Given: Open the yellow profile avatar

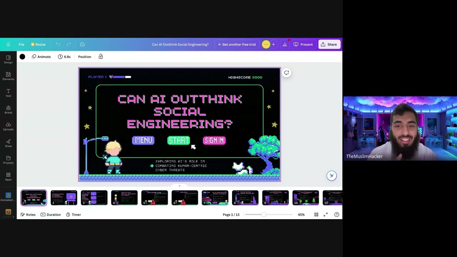Looking at the screenshot, I should (x=266, y=45).
